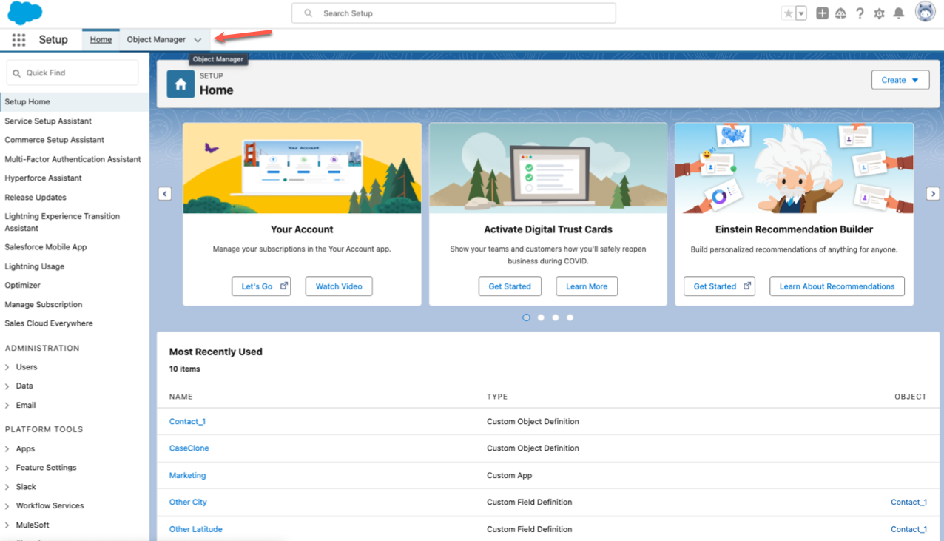Click the Quick Find search box
The width and height of the screenshot is (944, 541).
click(73, 73)
